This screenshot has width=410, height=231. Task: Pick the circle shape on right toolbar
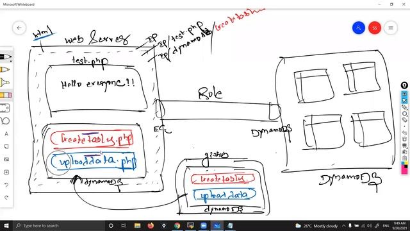[404, 114]
